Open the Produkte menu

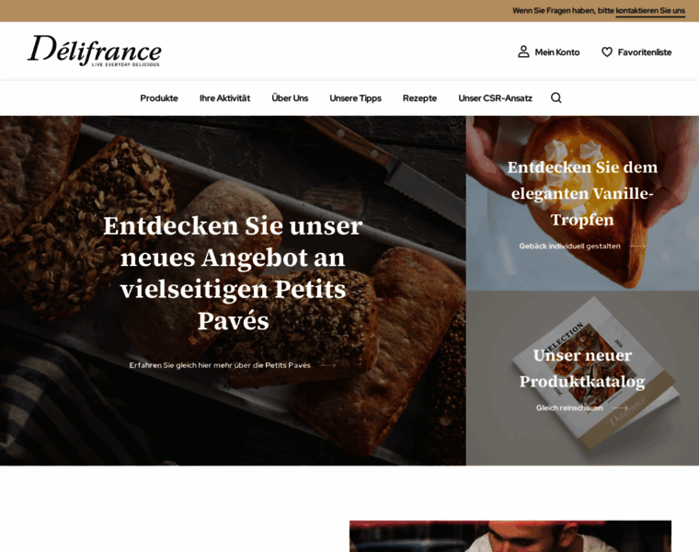(159, 98)
